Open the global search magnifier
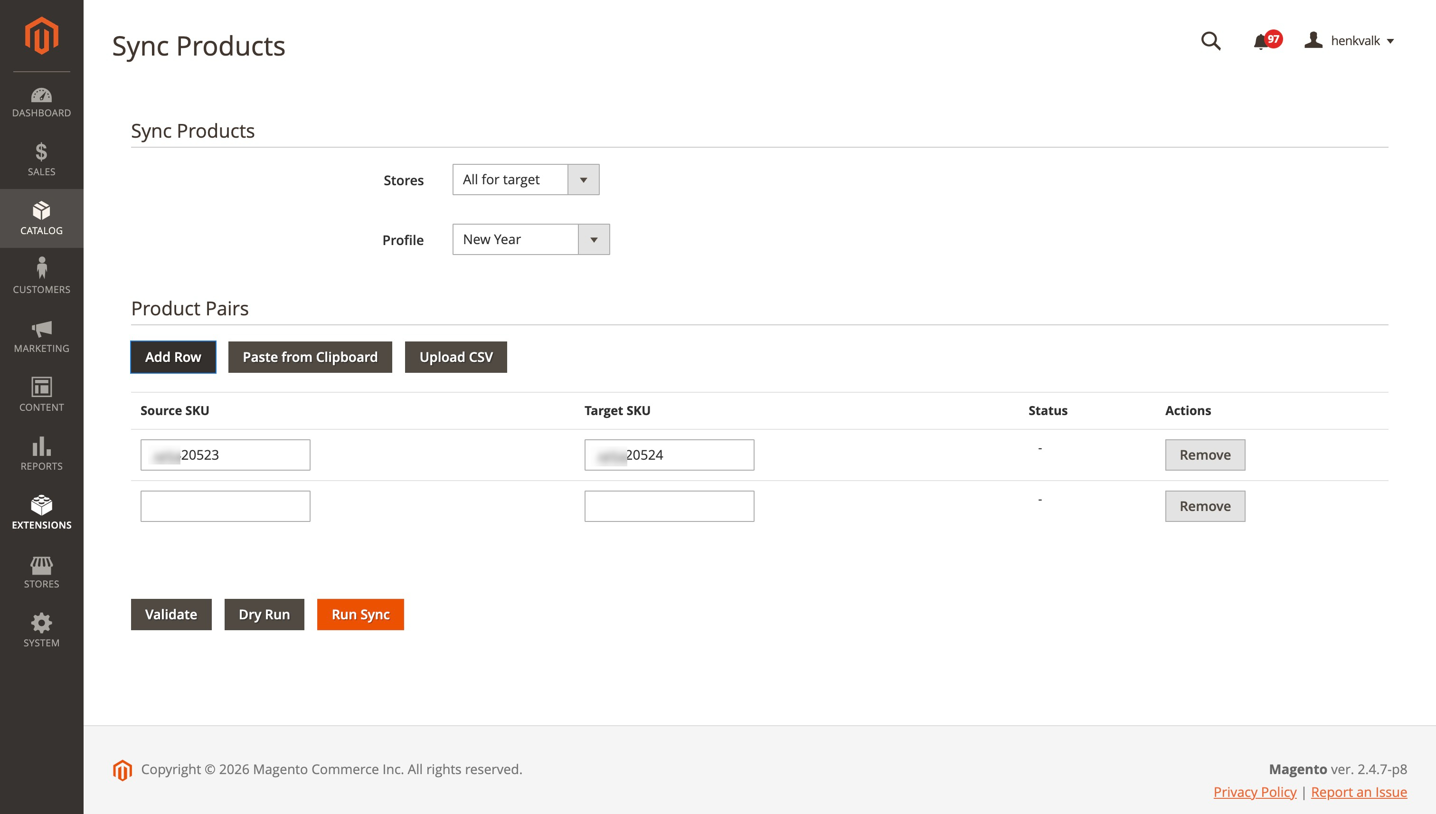Screen dimensions: 1436x814 tap(1211, 41)
